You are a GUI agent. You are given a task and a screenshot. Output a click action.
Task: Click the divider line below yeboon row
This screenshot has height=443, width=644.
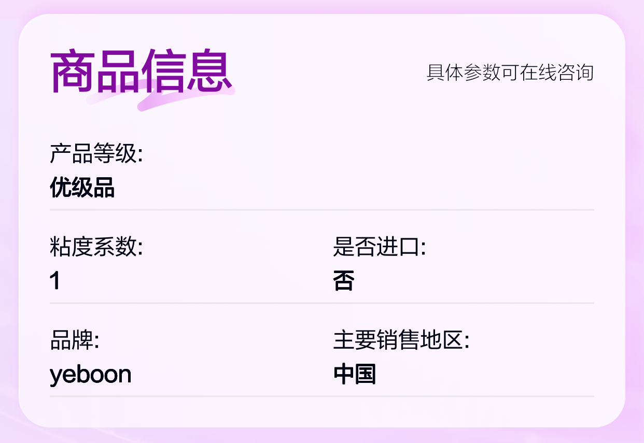pyautogui.click(x=321, y=396)
